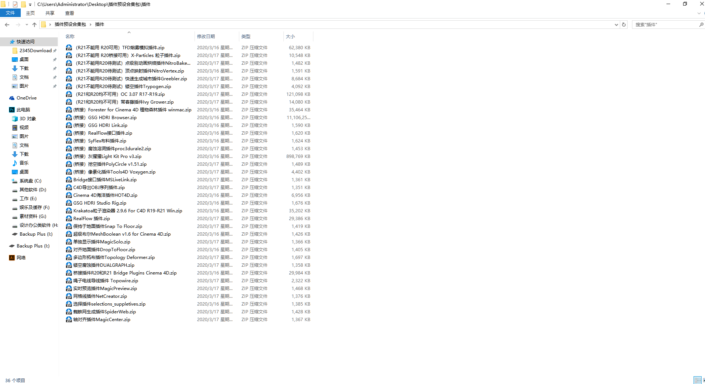The width and height of the screenshot is (705, 384).
Task: Select the RealFlow 插件.zip file icon
Action: [69, 219]
